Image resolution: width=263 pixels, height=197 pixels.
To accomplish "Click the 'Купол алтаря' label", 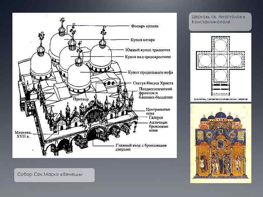I will click(x=142, y=40).
